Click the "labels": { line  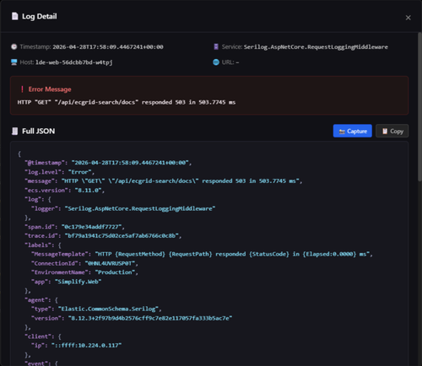43,245
